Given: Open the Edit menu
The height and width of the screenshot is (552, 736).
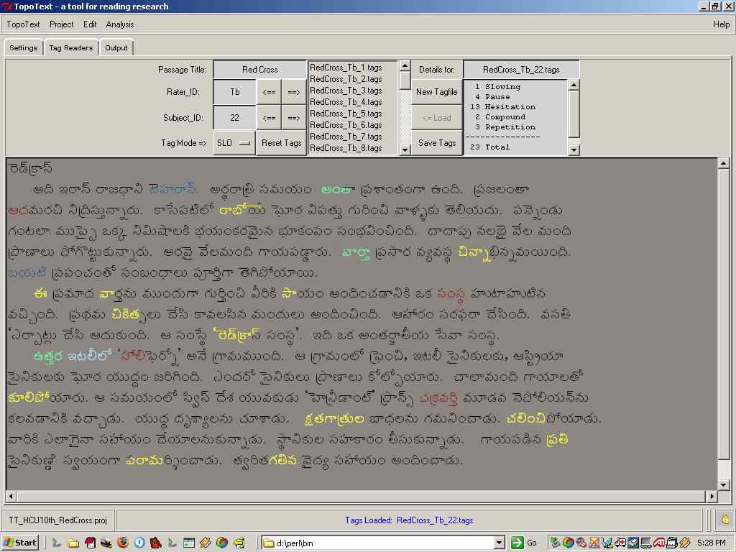Looking at the screenshot, I should (x=90, y=24).
